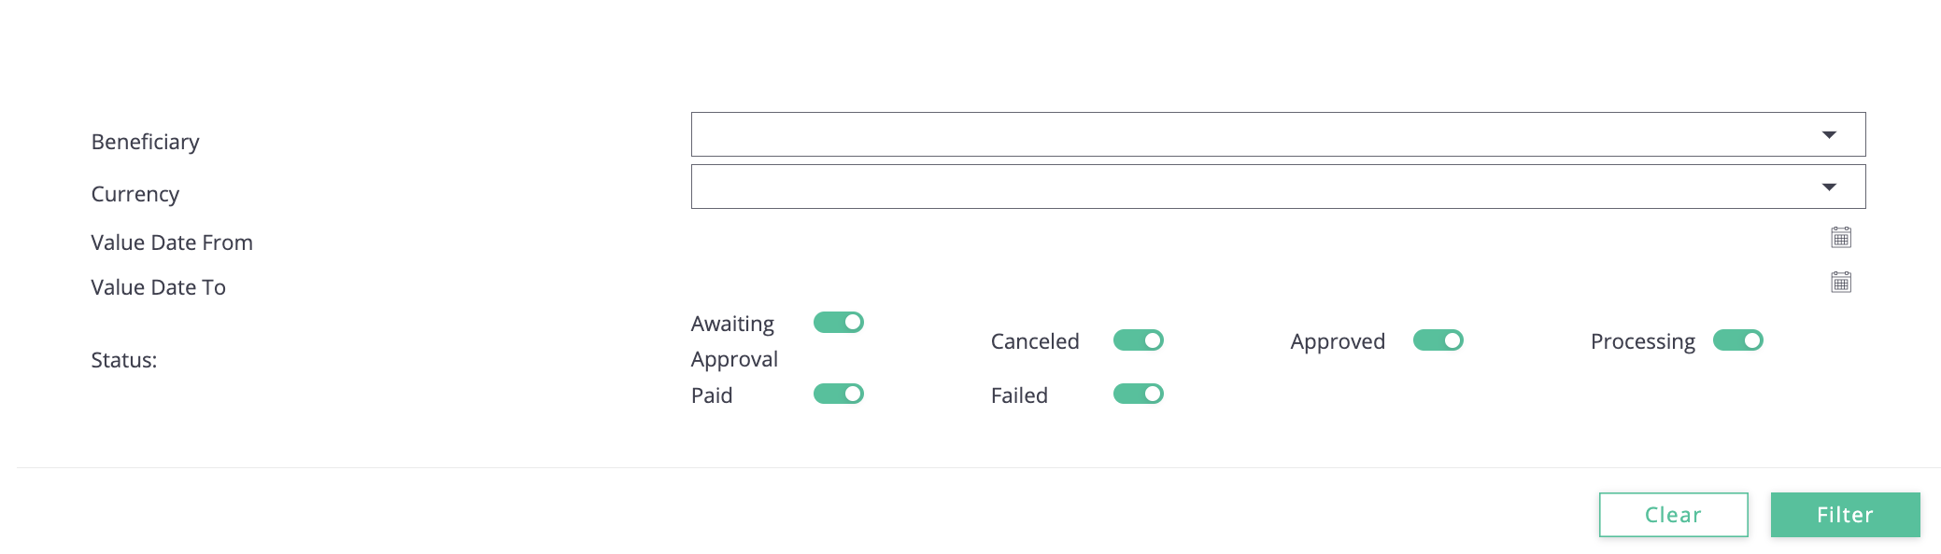Switch off the Processing status toggle
Image resolution: width=1941 pixels, height=554 pixels.
(1738, 340)
